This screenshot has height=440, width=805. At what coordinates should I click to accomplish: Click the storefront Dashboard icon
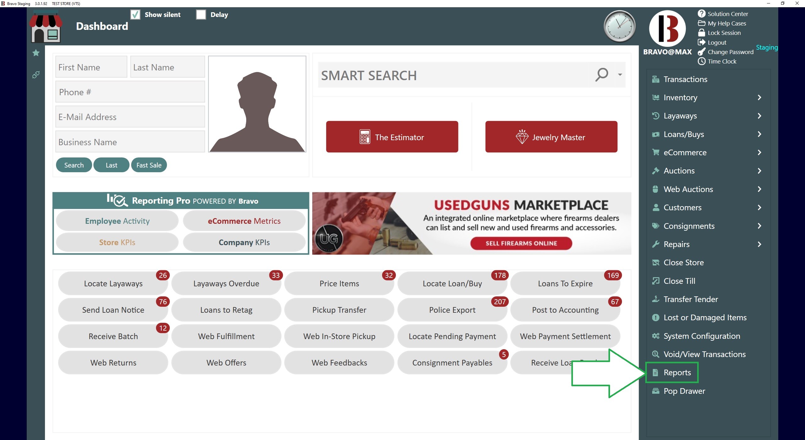tap(46, 26)
